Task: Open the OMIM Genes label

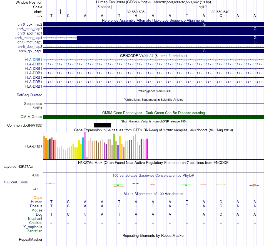Action: 31,117
